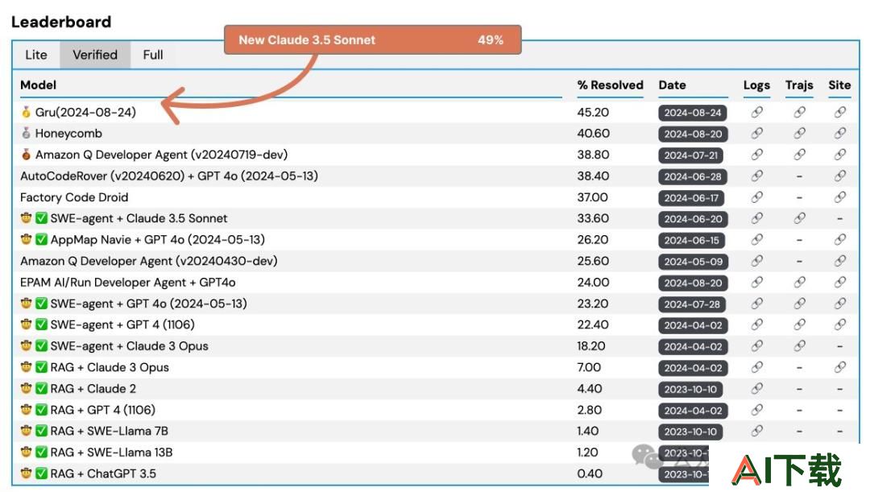Viewport: 870px width, 492px height.
Task: Open logs link for Amazon Q v20240719-dev
Action: 756,155
